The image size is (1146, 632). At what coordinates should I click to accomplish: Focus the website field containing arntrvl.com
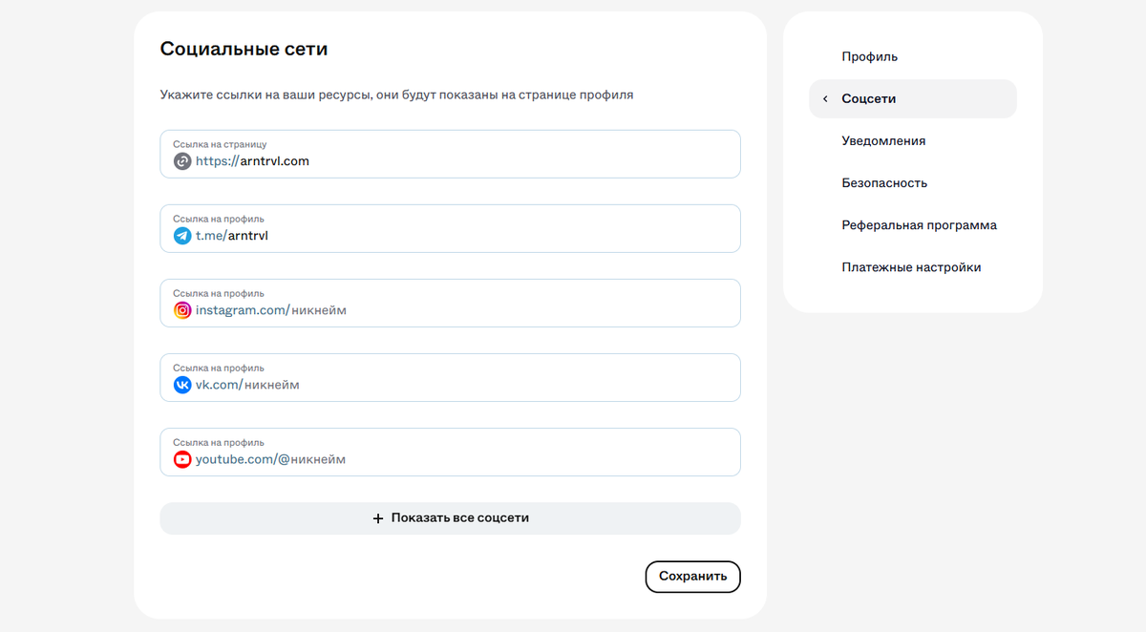point(450,154)
